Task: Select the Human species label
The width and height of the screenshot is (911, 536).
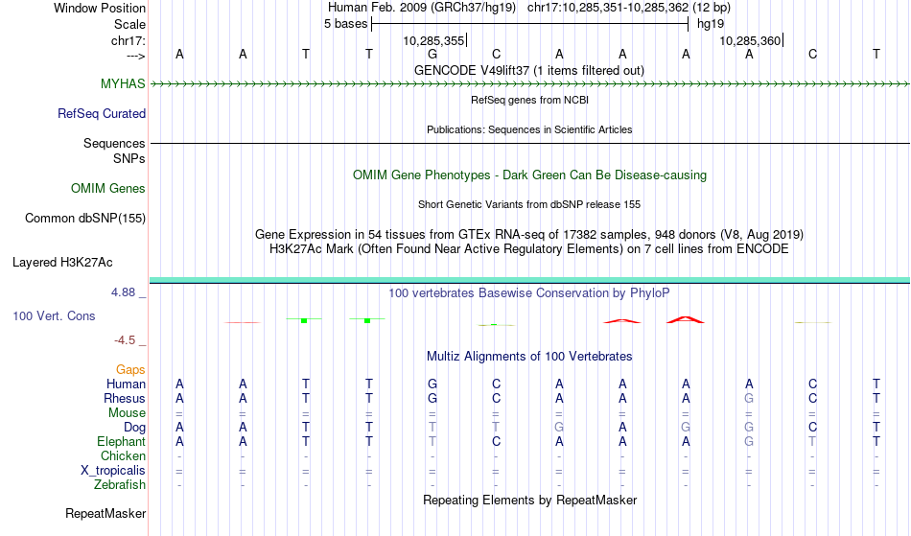Action: point(126,384)
